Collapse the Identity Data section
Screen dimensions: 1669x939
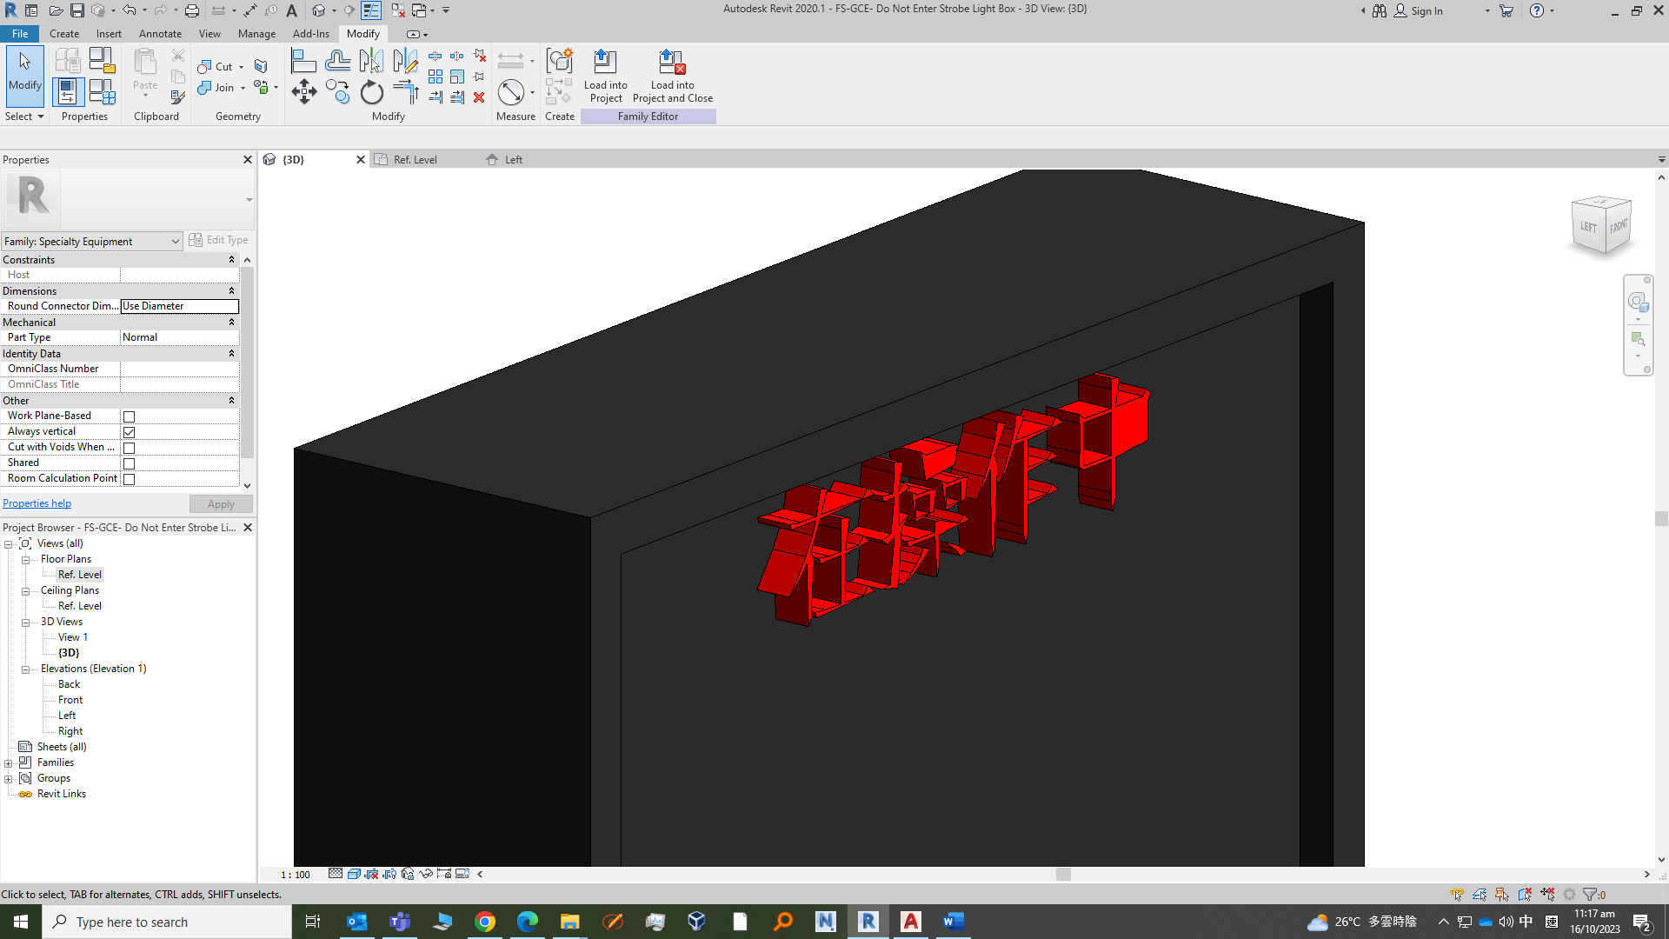click(230, 354)
